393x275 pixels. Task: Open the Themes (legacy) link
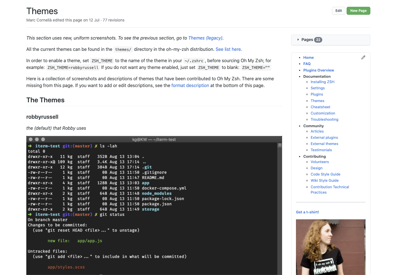[205, 38]
